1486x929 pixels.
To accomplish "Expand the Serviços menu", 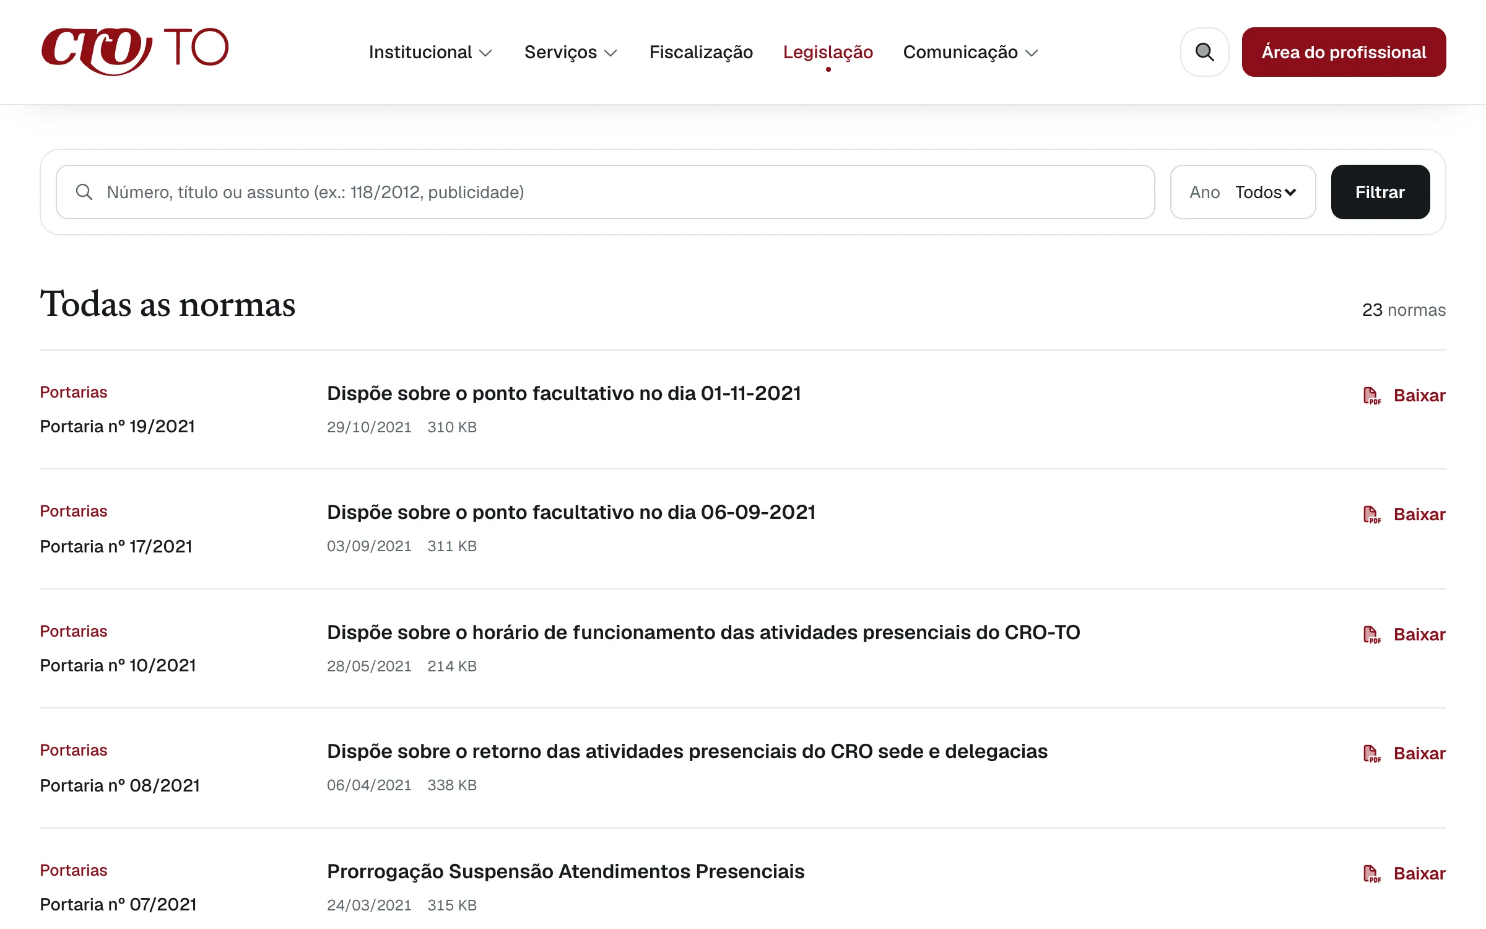I will pos(571,52).
